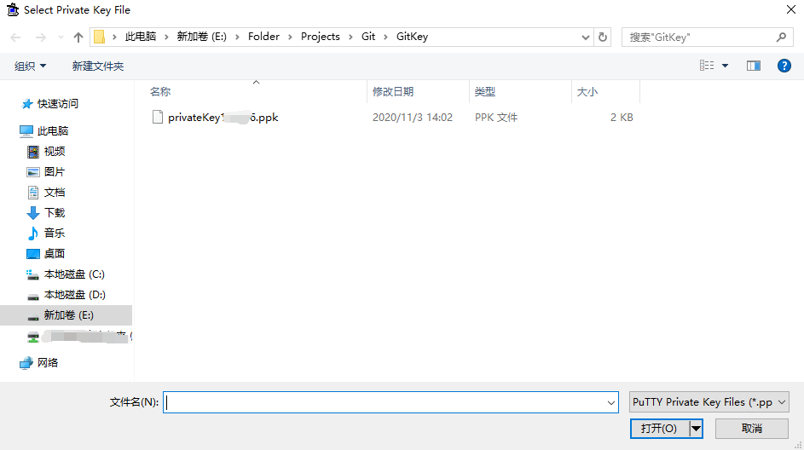Open 本地磁盘 (C:) drive
The height and width of the screenshot is (450, 804).
(x=74, y=274)
